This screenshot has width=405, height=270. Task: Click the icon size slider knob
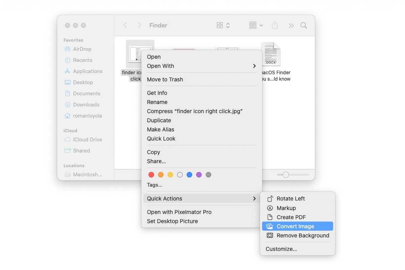[286, 175]
